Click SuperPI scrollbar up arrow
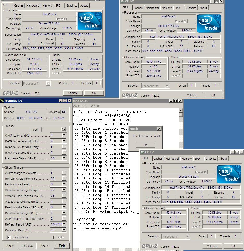 coord(181,111)
